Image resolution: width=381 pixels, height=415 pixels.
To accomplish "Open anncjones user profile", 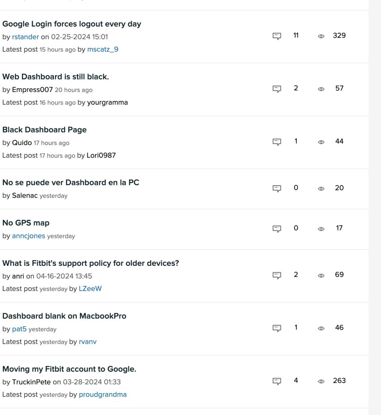I will pos(28,236).
